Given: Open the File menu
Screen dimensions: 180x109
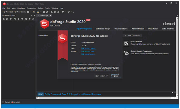Looking at the screenshot, I should tap(4, 8).
